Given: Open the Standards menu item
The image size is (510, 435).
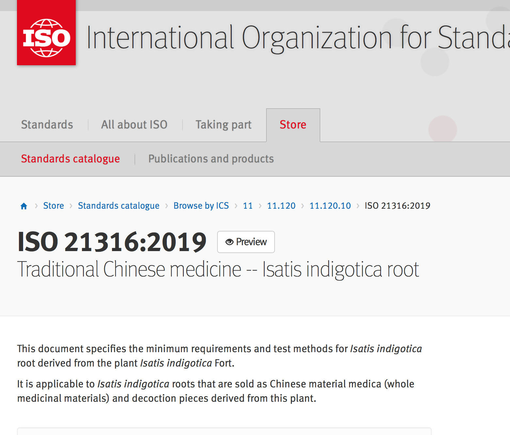Looking at the screenshot, I should (x=47, y=125).
